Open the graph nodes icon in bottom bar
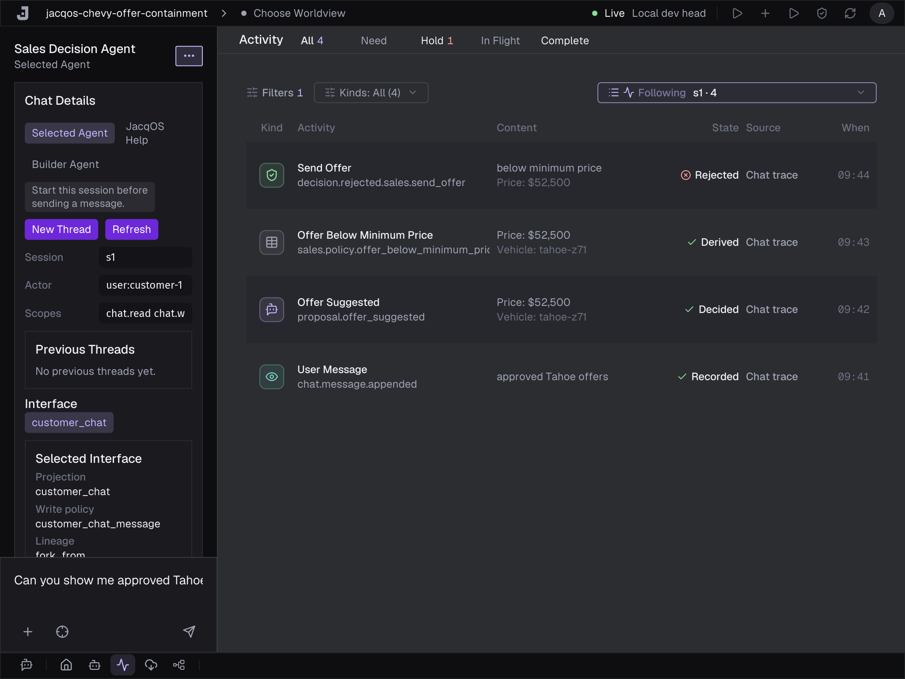 point(179,665)
